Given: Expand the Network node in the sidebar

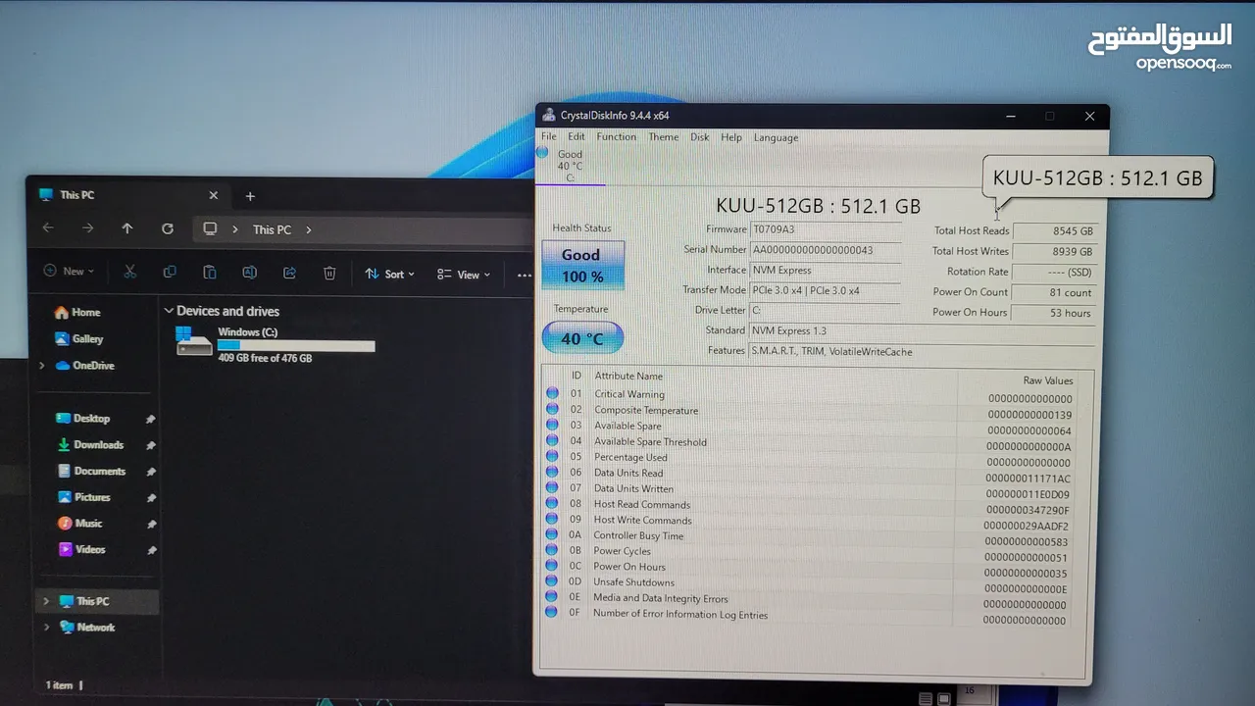Looking at the screenshot, I should coord(46,628).
